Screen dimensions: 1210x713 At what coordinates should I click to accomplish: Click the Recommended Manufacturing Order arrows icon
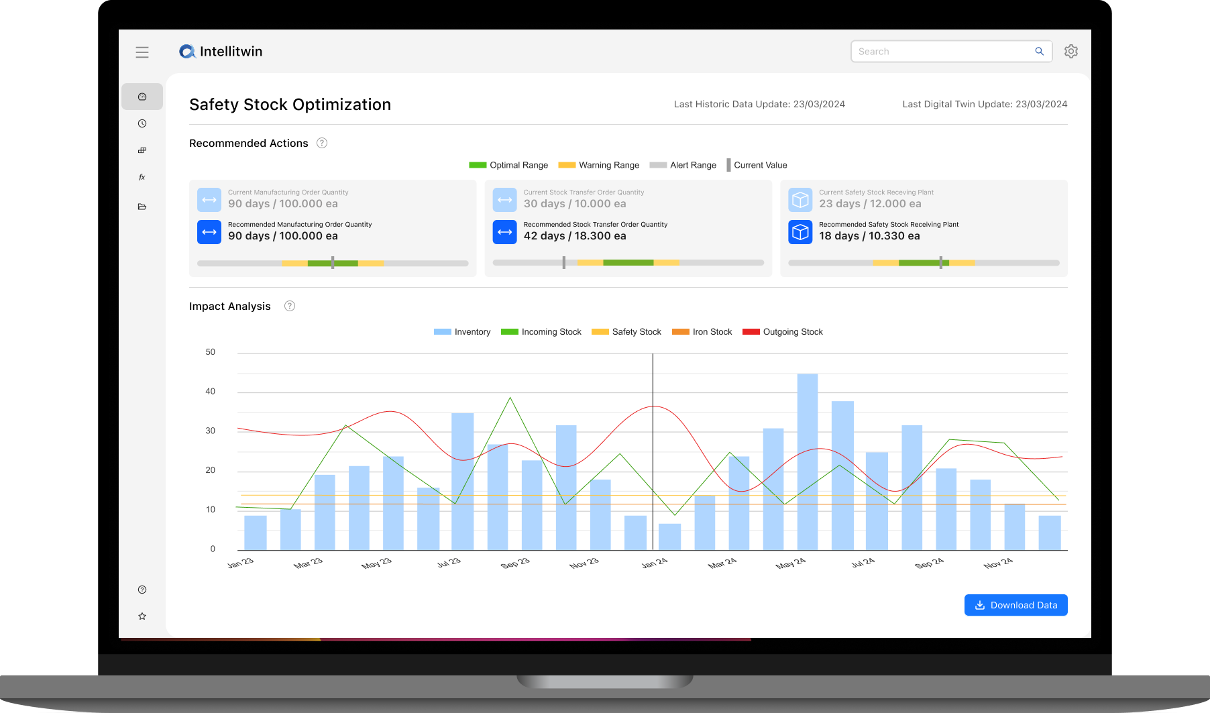coord(209,231)
